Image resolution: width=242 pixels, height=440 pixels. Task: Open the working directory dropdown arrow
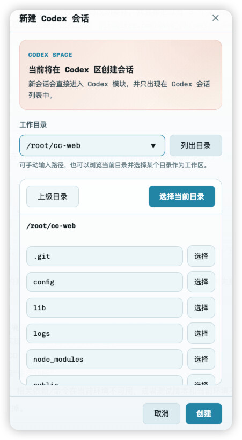point(153,146)
